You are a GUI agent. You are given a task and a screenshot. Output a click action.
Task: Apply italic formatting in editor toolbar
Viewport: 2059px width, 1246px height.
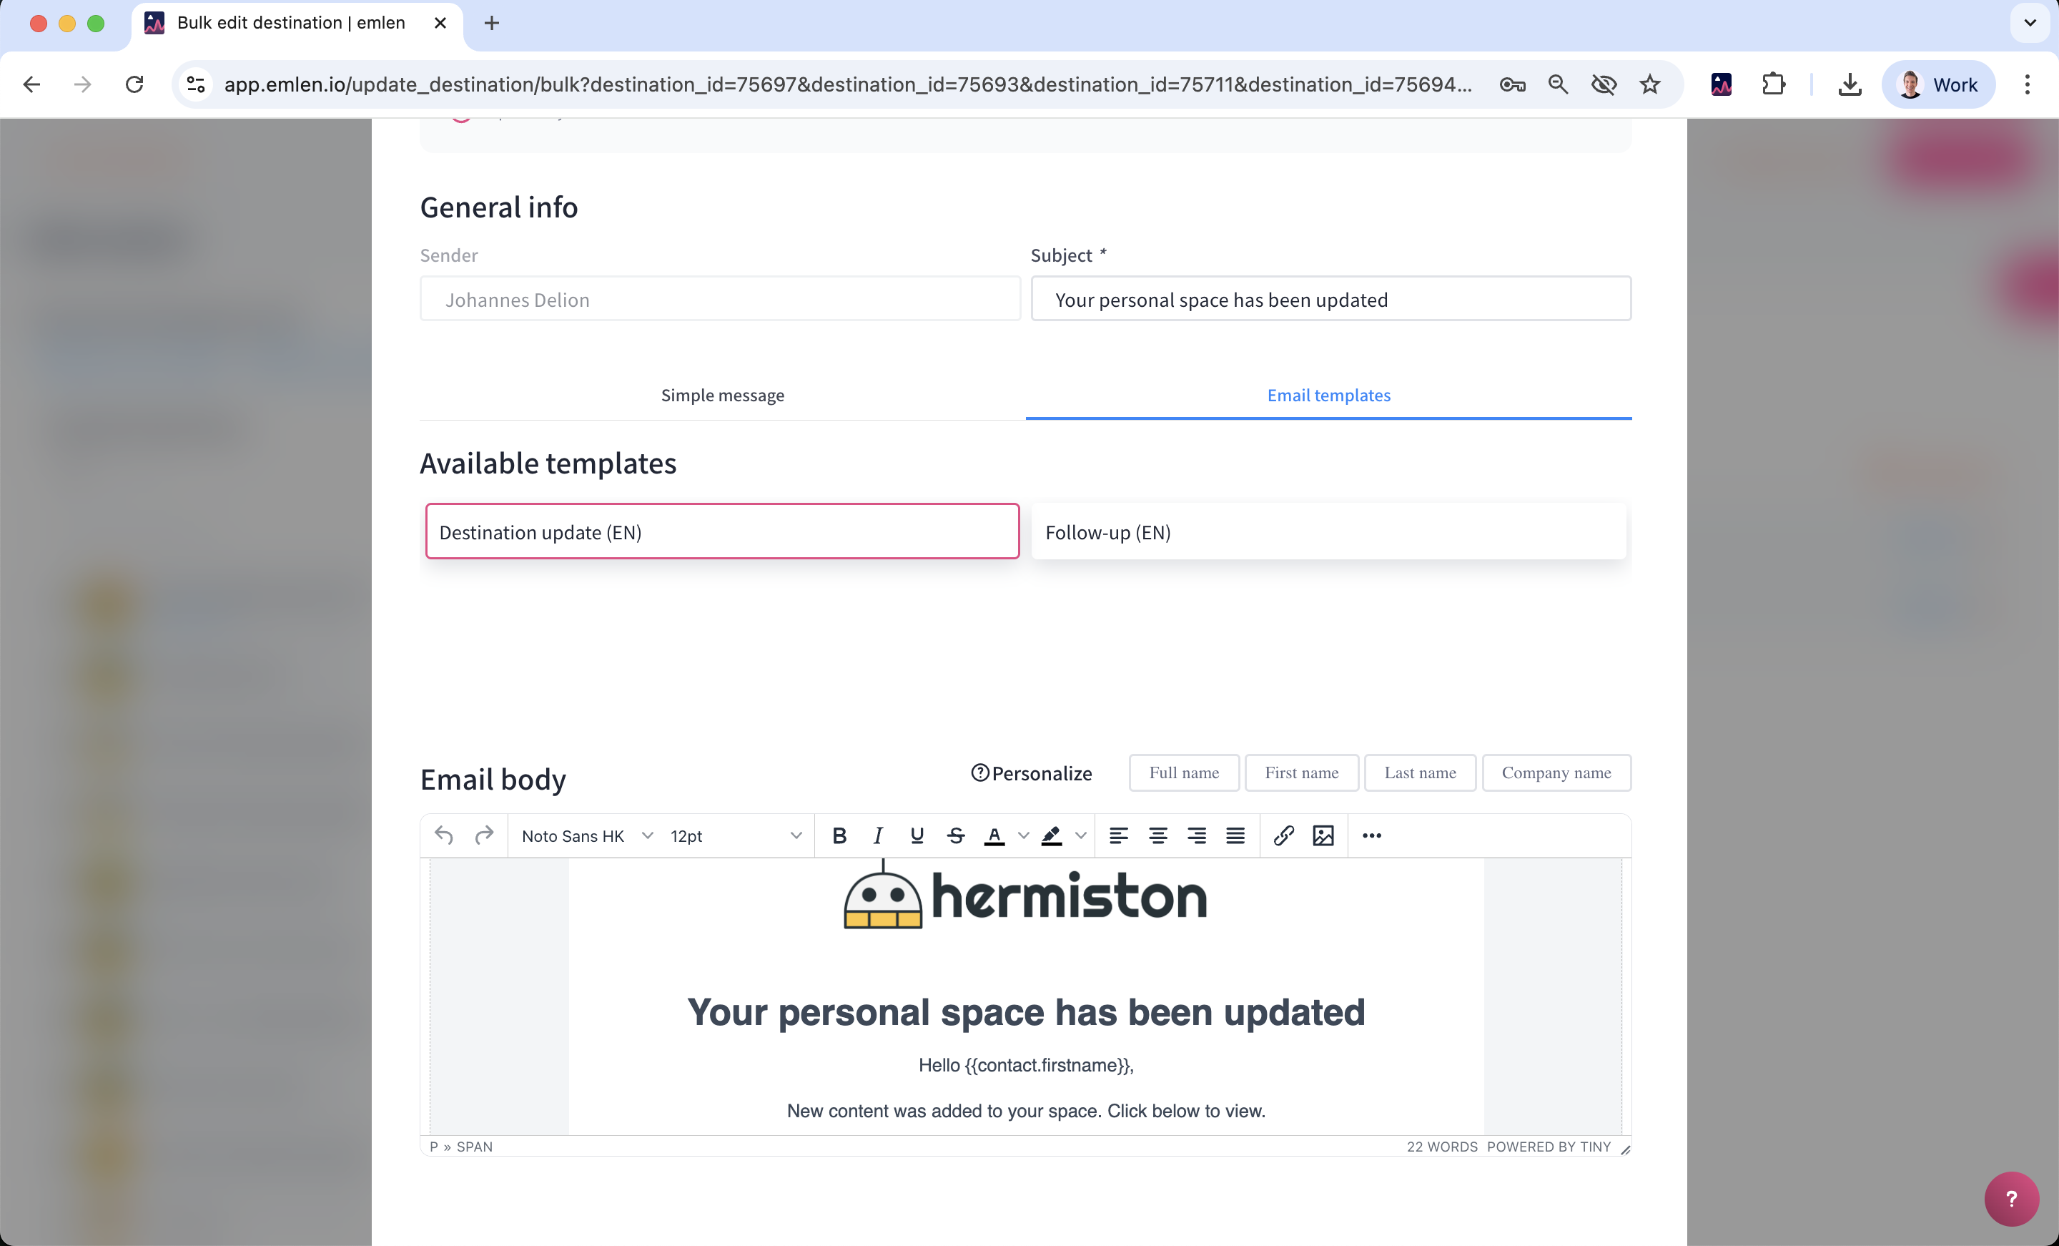tap(877, 835)
